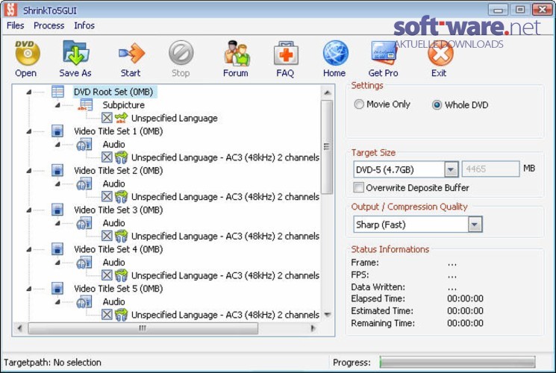This screenshot has width=556, height=373.
Task: Open the Process menu
Action: point(49,25)
